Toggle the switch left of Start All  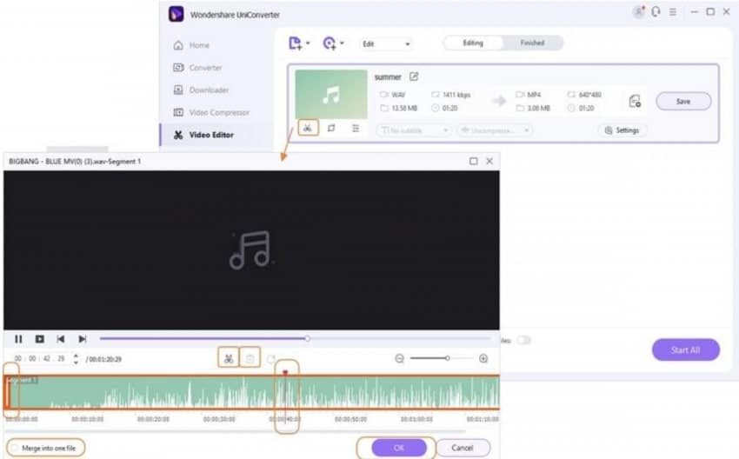point(523,340)
